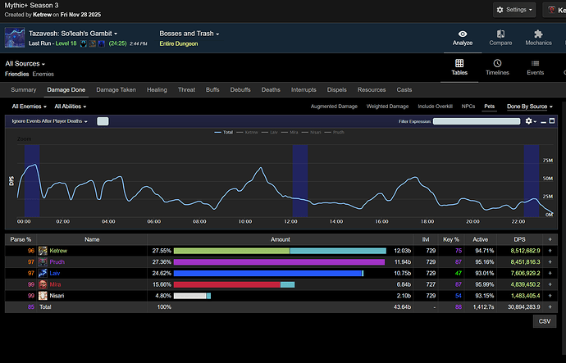Expand the All Enemies dropdown
This screenshot has width=566, height=363.
pyautogui.click(x=29, y=106)
